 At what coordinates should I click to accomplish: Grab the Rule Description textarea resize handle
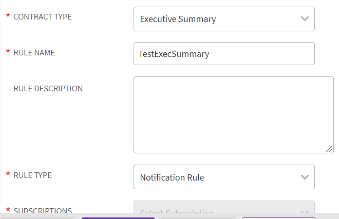330,149
